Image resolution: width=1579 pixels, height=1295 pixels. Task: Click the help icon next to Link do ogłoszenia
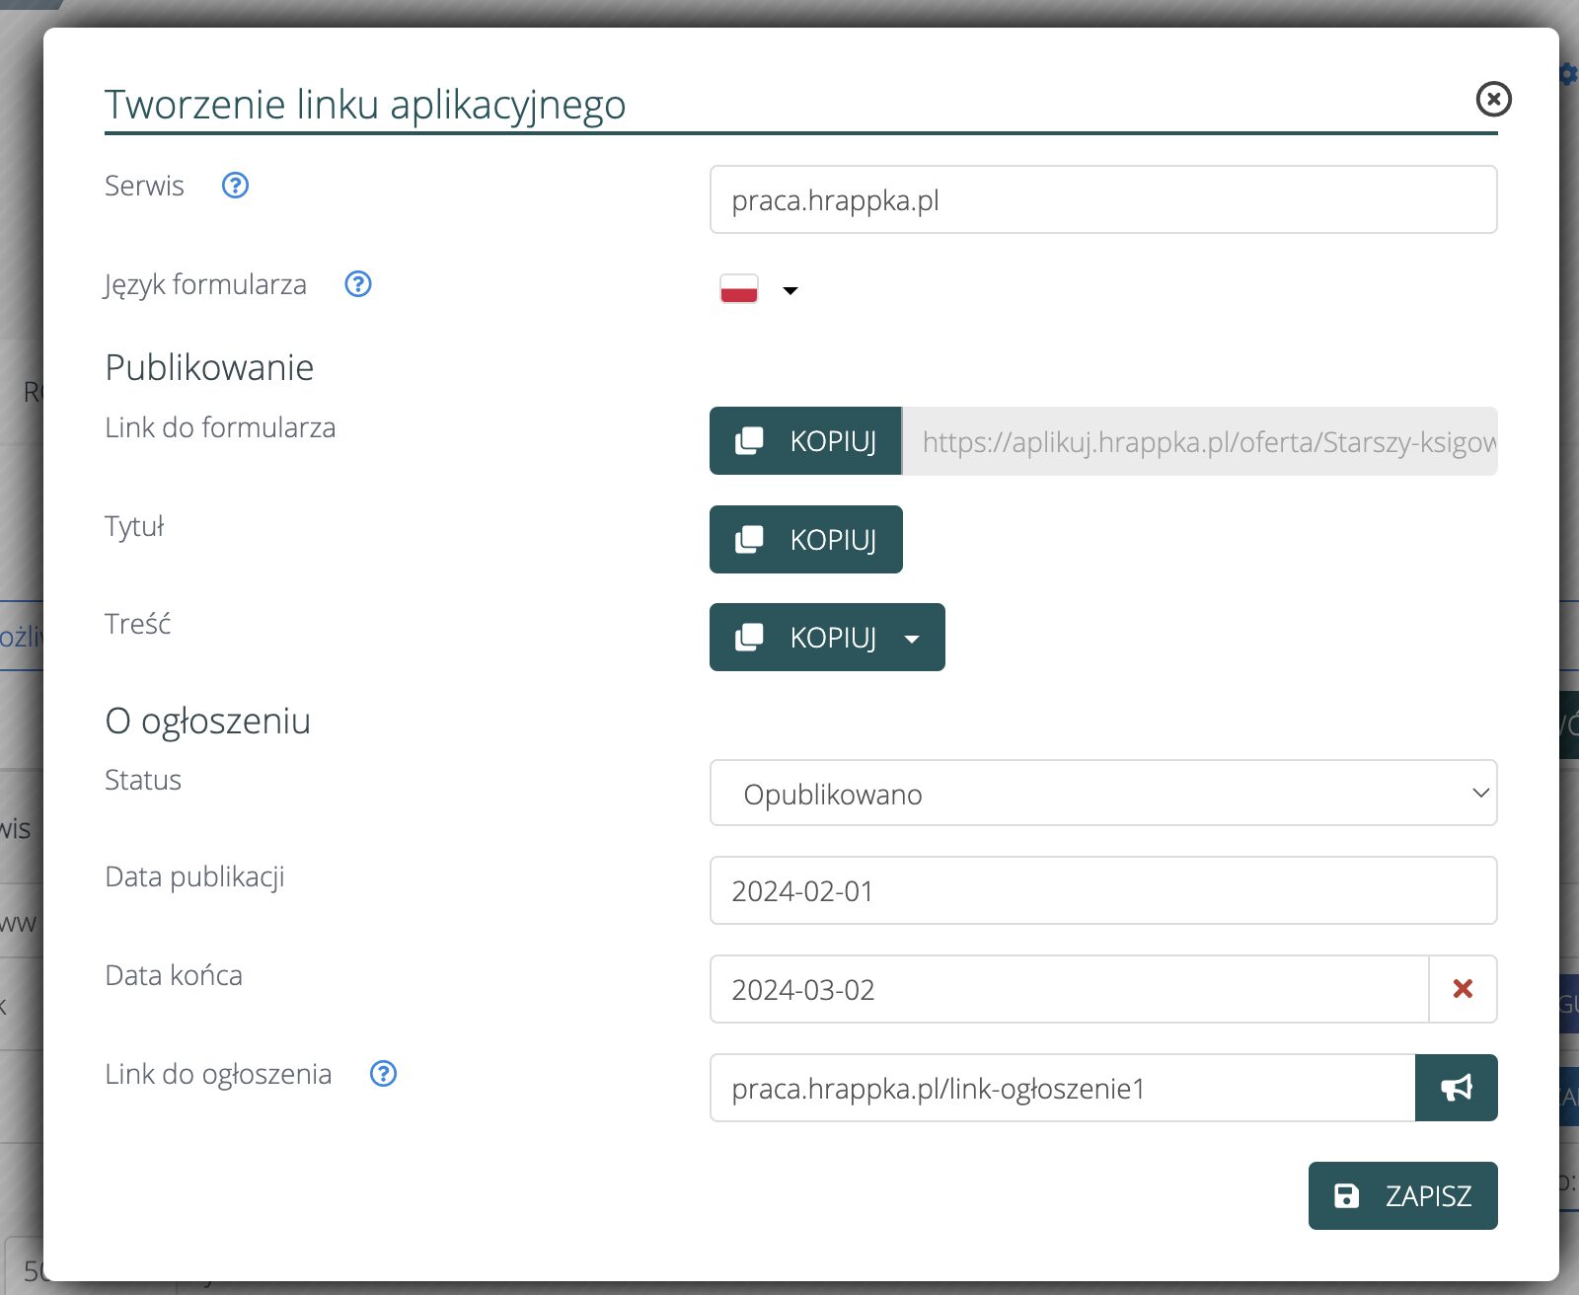(x=383, y=1074)
